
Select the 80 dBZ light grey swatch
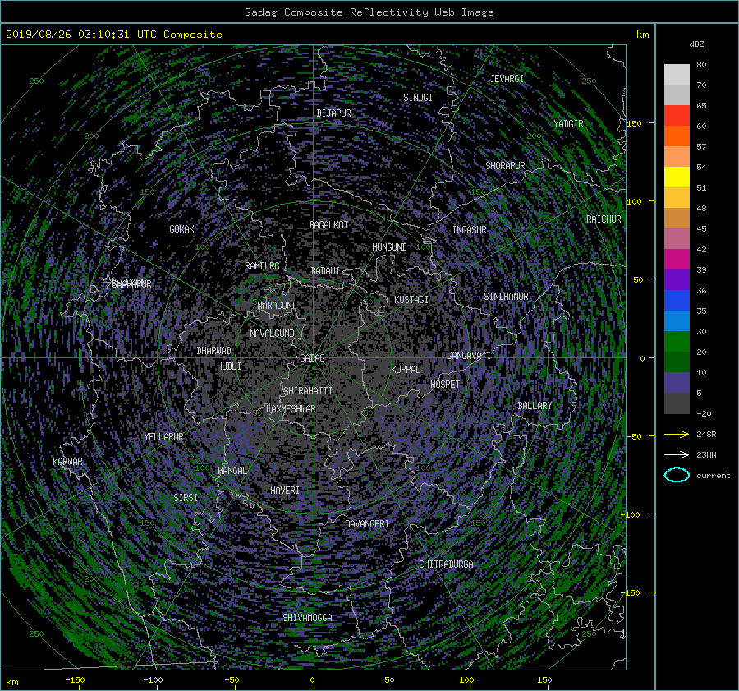[677, 74]
